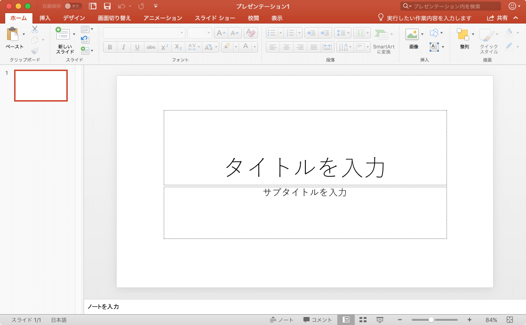The image size is (526, 325).
Task: Click the zoom in plus button
Action: 470,320
